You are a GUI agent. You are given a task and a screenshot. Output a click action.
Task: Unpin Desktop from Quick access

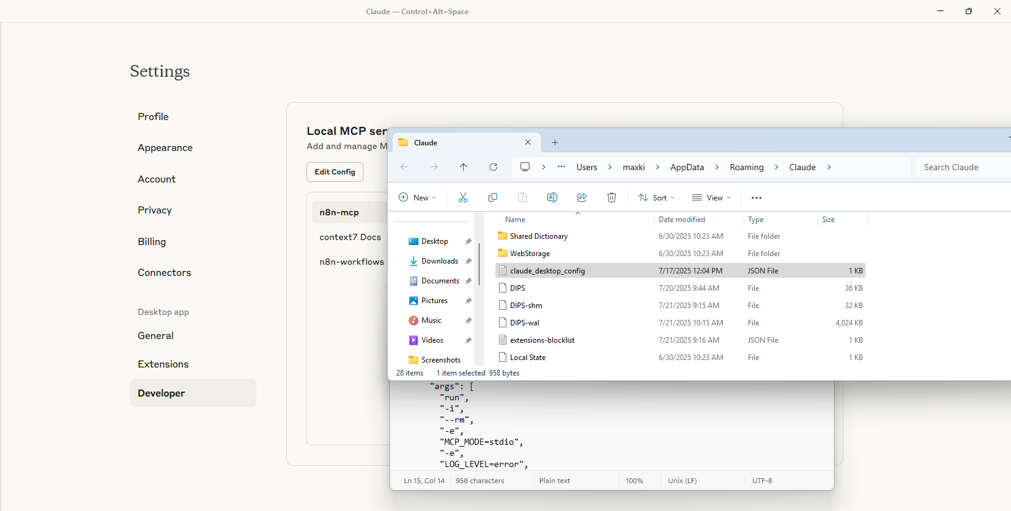point(469,241)
